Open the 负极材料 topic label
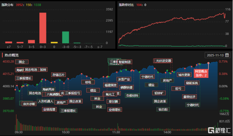 click(132, 95)
